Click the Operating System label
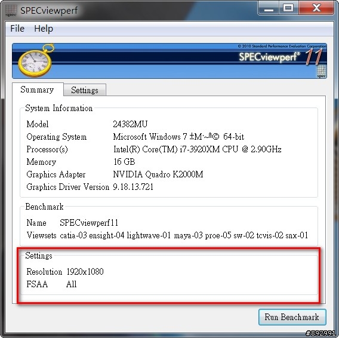Image resolution: width=339 pixels, height=338 pixels. [x=57, y=137]
